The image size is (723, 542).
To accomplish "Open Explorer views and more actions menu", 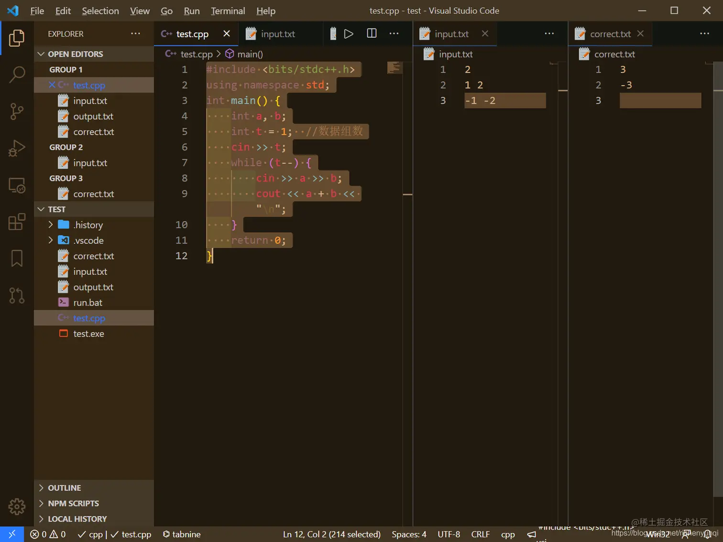I will pyautogui.click(x=136, y=33).
